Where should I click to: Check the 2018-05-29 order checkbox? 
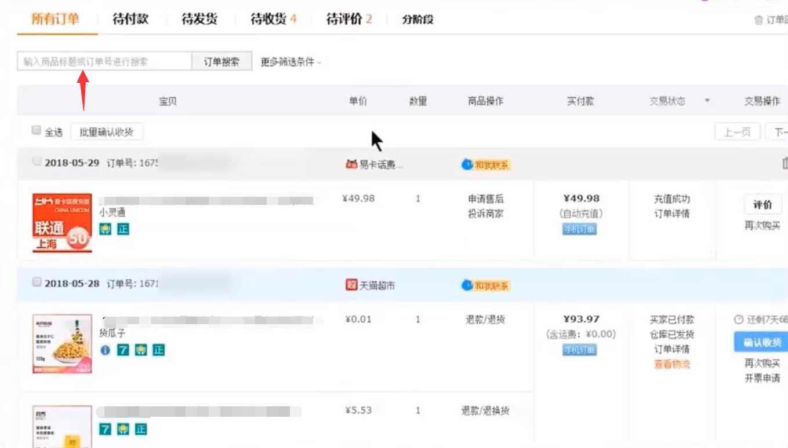[x=37, y=162]
